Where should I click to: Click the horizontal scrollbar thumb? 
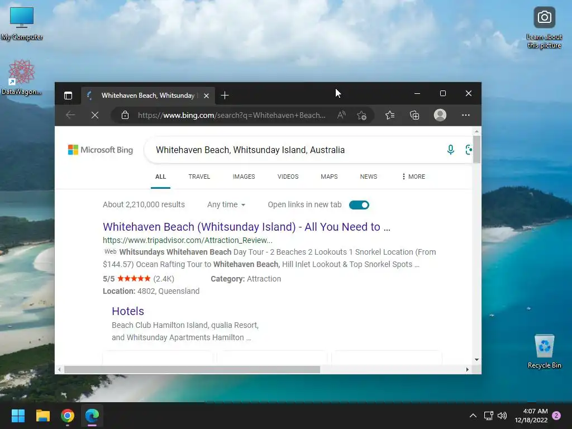coord(192,370)
